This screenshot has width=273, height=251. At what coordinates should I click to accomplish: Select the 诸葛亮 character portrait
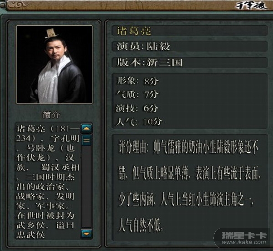point(54,65)
